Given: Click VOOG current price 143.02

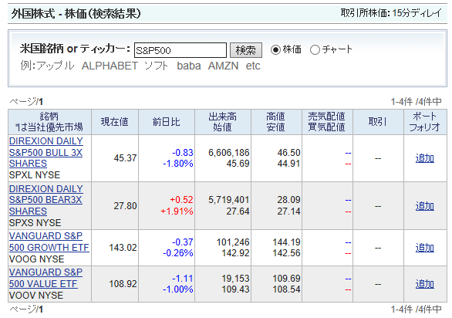Looking at the screenshot, I should 123,248.
